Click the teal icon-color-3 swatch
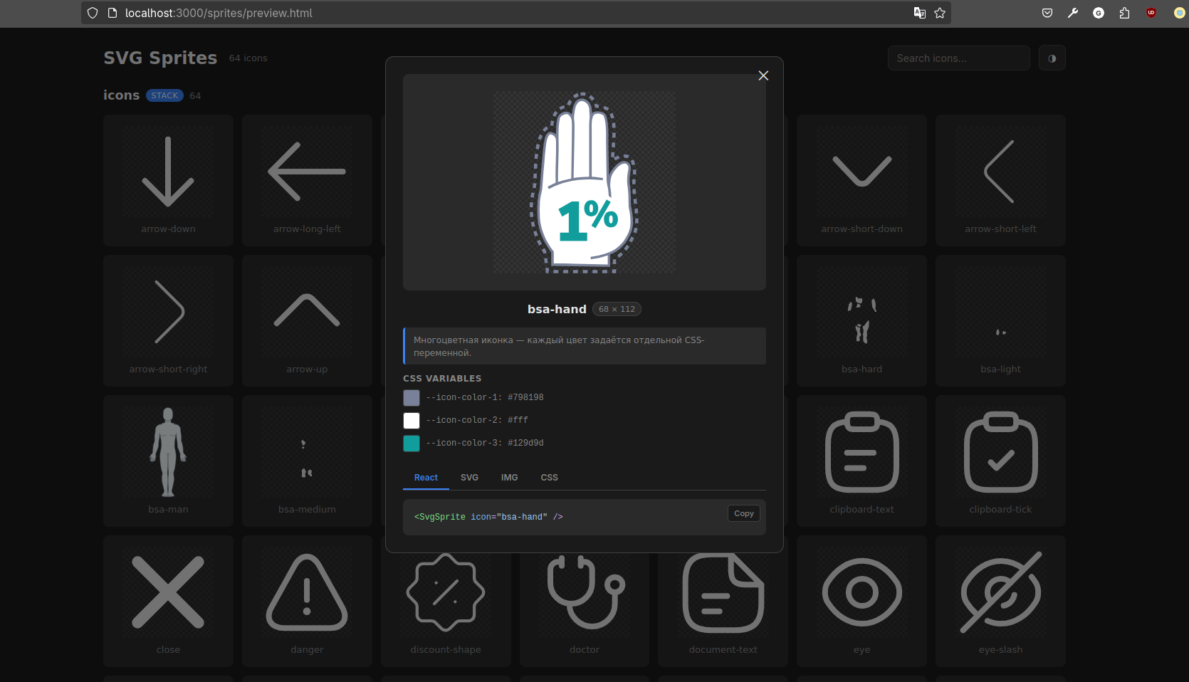Image resolution: width=1189 pixels, height=682 pixels. [412, 444]
